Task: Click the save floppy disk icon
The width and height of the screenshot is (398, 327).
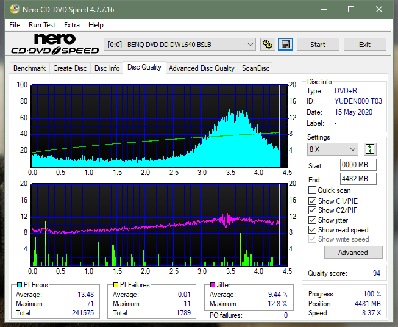Action: pyautogui.click(x=286, y=45)
